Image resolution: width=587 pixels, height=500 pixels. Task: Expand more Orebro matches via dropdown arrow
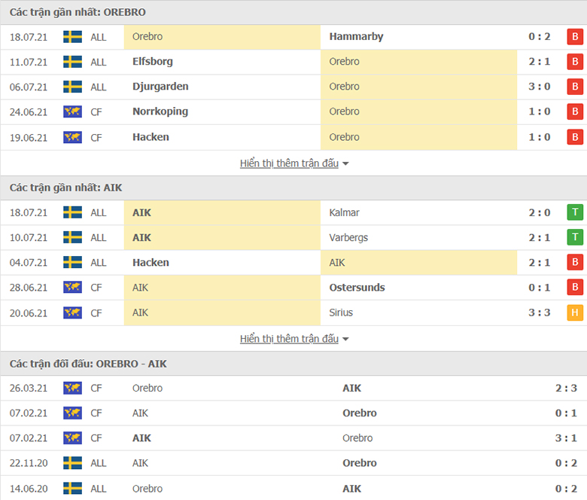click(x=345, y=163)
